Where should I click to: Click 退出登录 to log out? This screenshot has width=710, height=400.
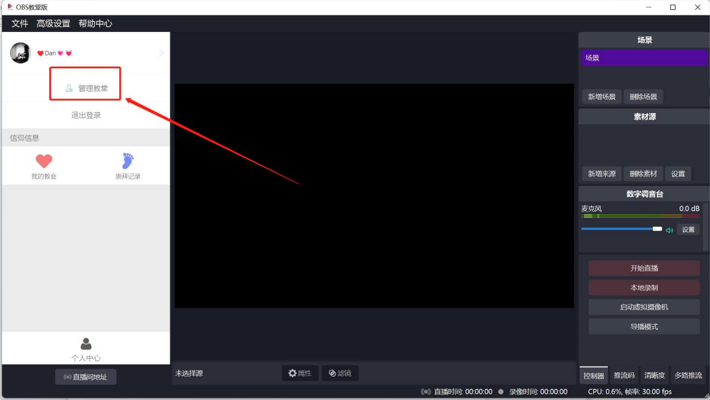click(x=86, y=115)
